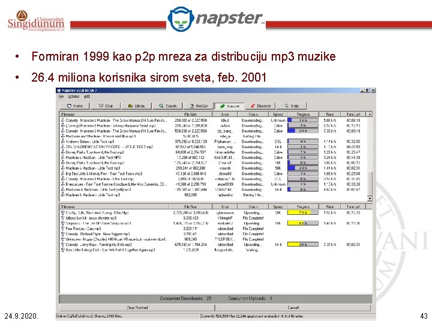Open the Chat section button

pos(106,106)
